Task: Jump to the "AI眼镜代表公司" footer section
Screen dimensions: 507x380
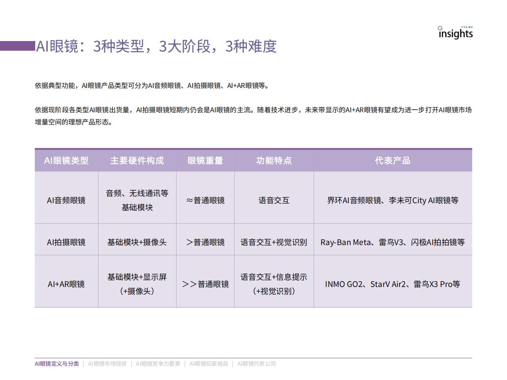Action: 257,364
